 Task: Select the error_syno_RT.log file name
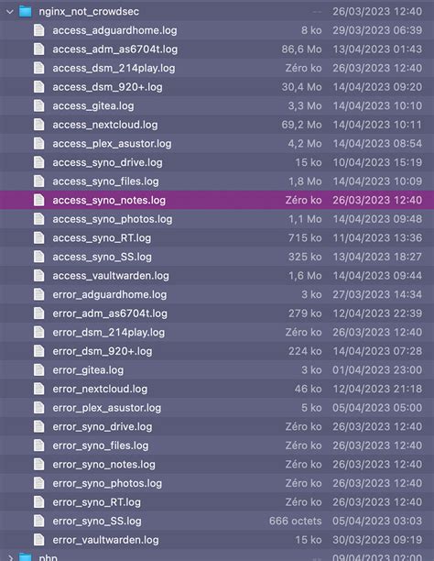point(96,502)
